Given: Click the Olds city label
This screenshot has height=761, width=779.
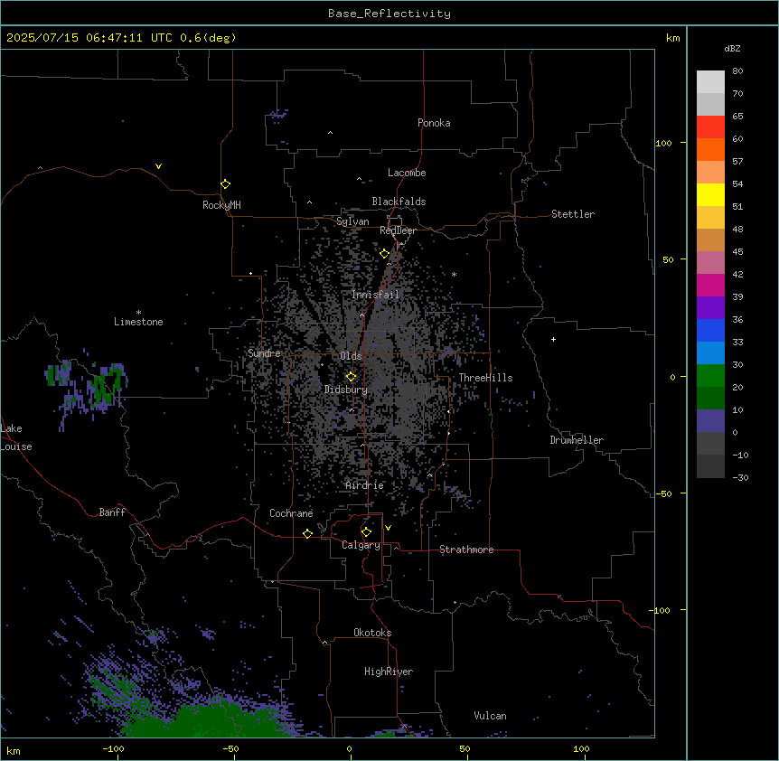Looking at the screenshot, I should 351,356.
